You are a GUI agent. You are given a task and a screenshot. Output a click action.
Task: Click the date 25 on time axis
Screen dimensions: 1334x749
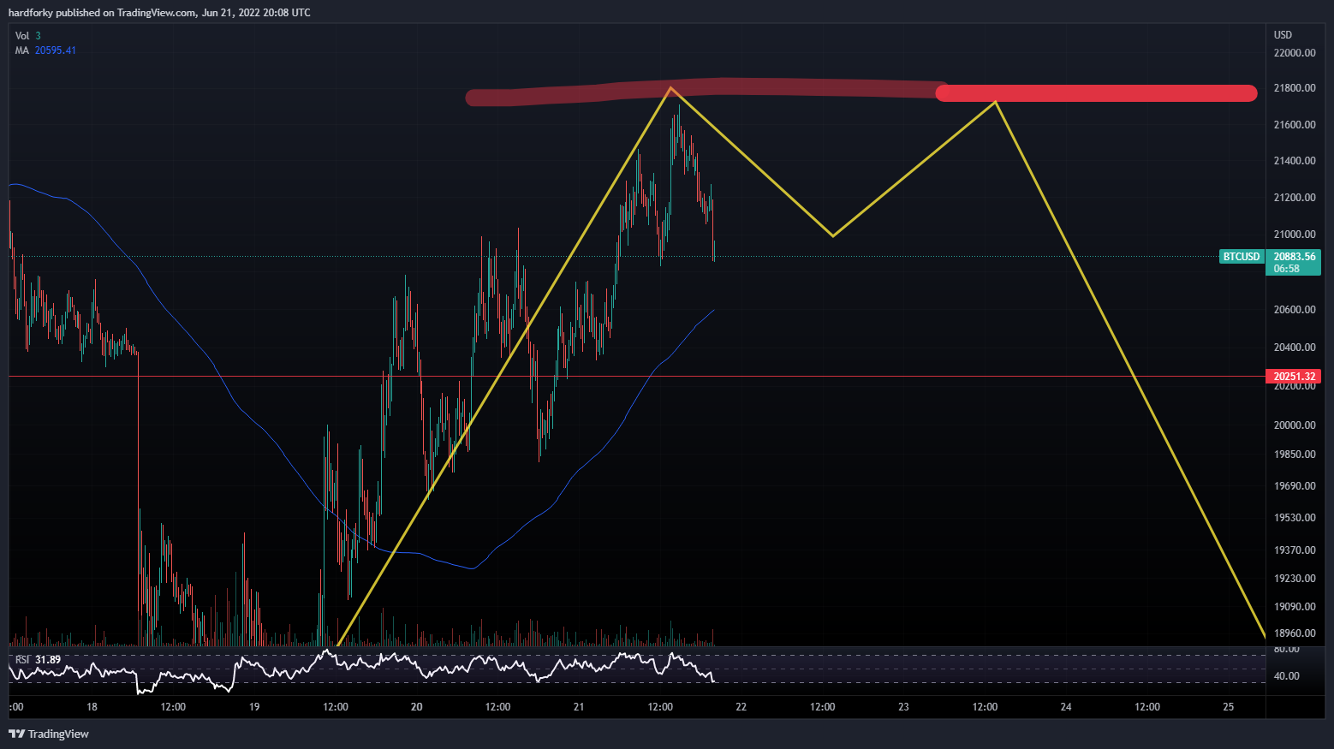click(x=1228, y=707)
